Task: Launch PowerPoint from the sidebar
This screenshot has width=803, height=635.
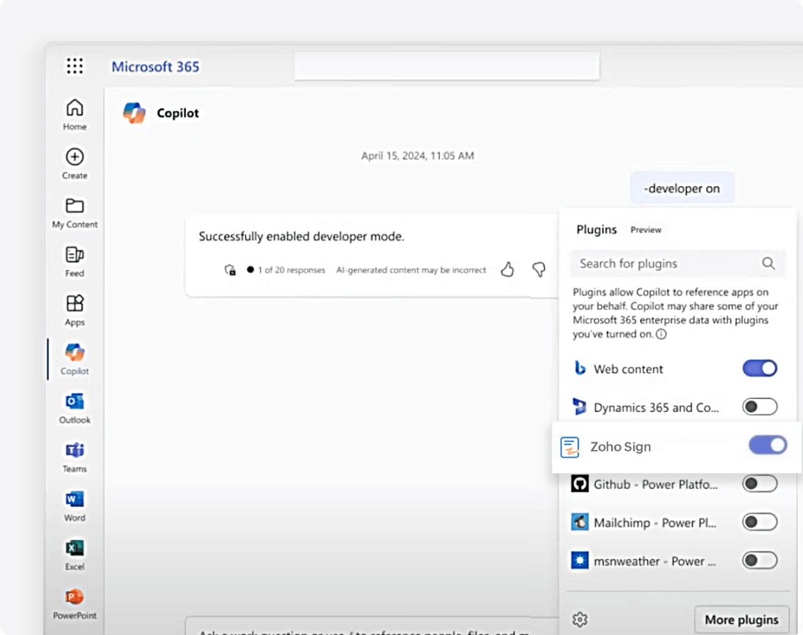Action: tap(75, 603)
